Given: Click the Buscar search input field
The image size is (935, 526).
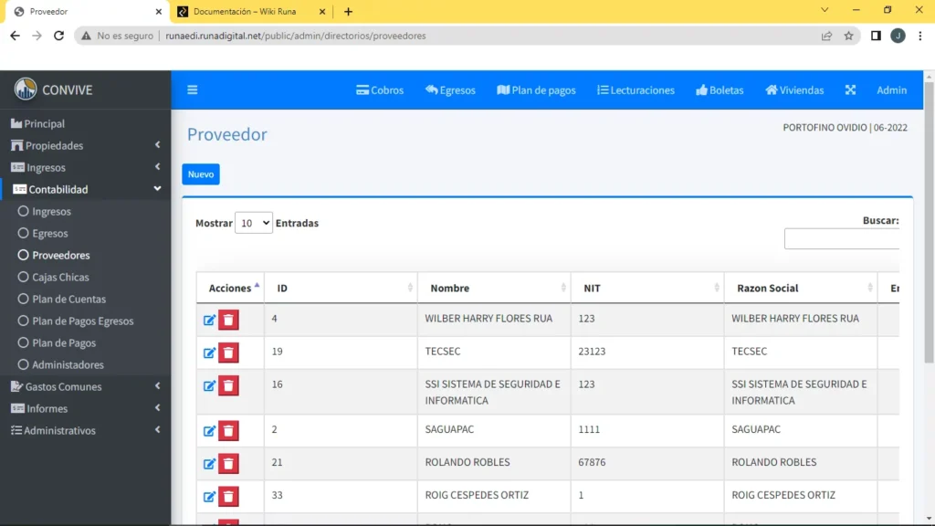Looking at the screenshot, I should pos(841,238).
